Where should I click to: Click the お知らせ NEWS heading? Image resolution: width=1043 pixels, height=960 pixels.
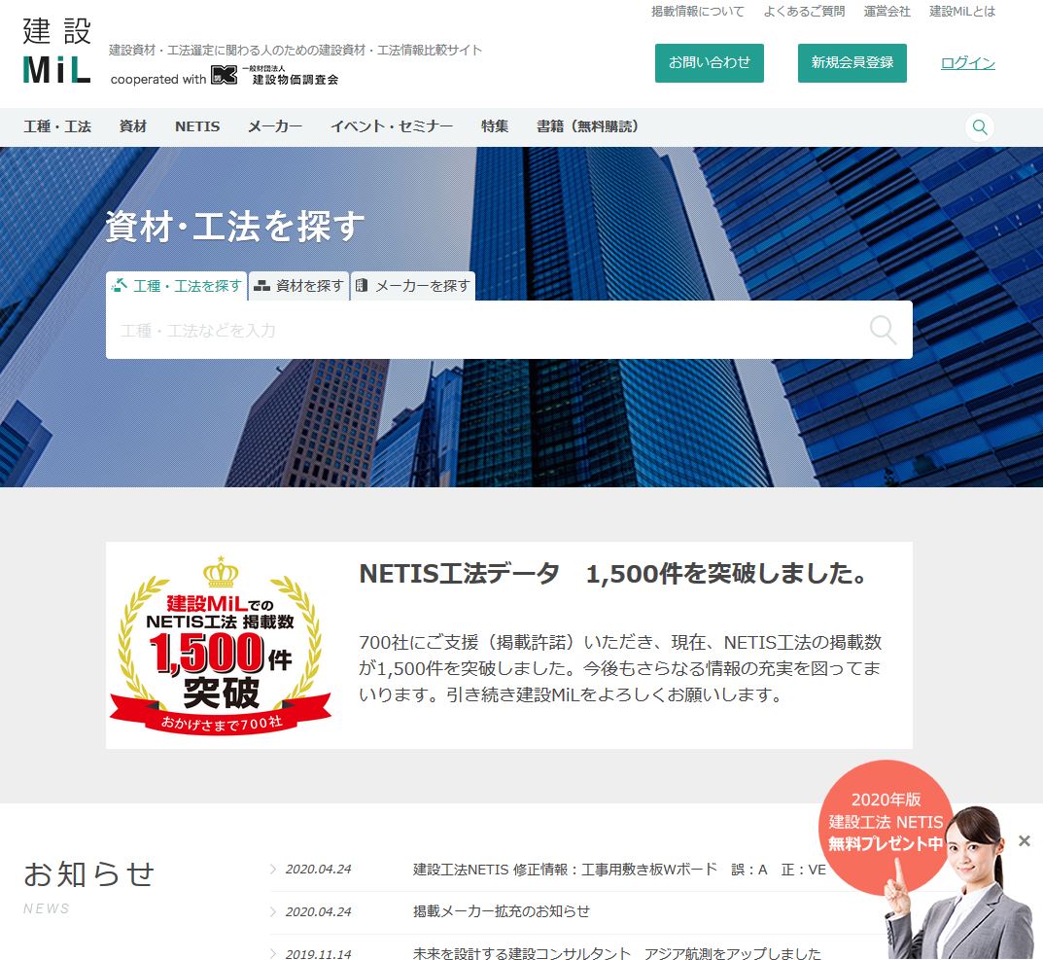coord(88,887)
